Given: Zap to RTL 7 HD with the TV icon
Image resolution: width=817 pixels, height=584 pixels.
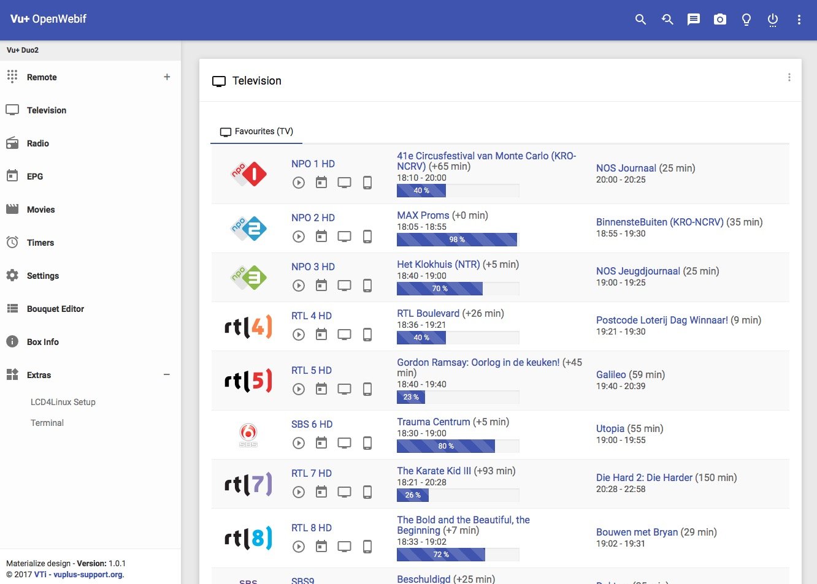Looking at the screenshot, I should point(345,491).
